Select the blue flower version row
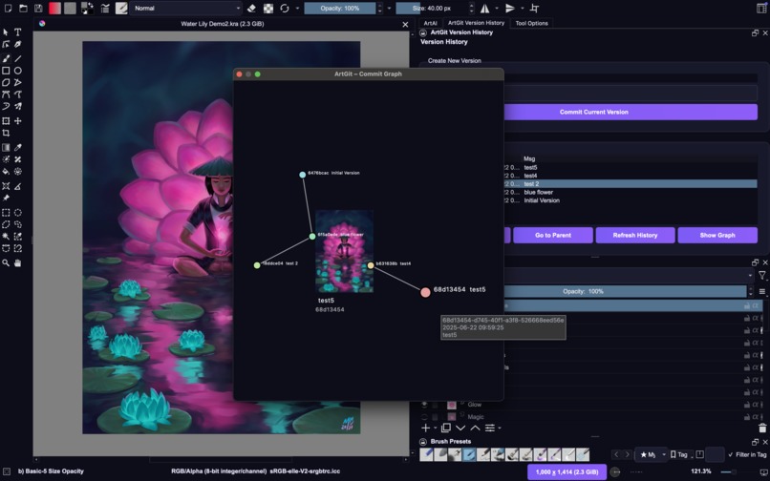770x481 pixels. coord(631,193)
